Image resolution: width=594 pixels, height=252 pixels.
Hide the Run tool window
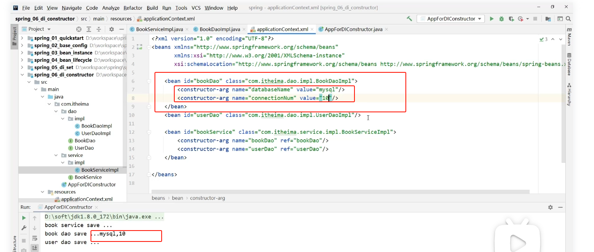pos(561,207)
